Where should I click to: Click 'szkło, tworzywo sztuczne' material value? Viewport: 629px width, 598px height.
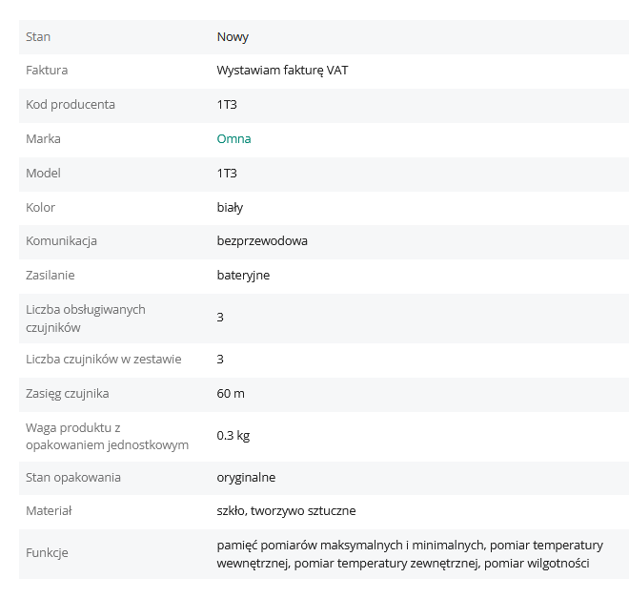[286, 511]
